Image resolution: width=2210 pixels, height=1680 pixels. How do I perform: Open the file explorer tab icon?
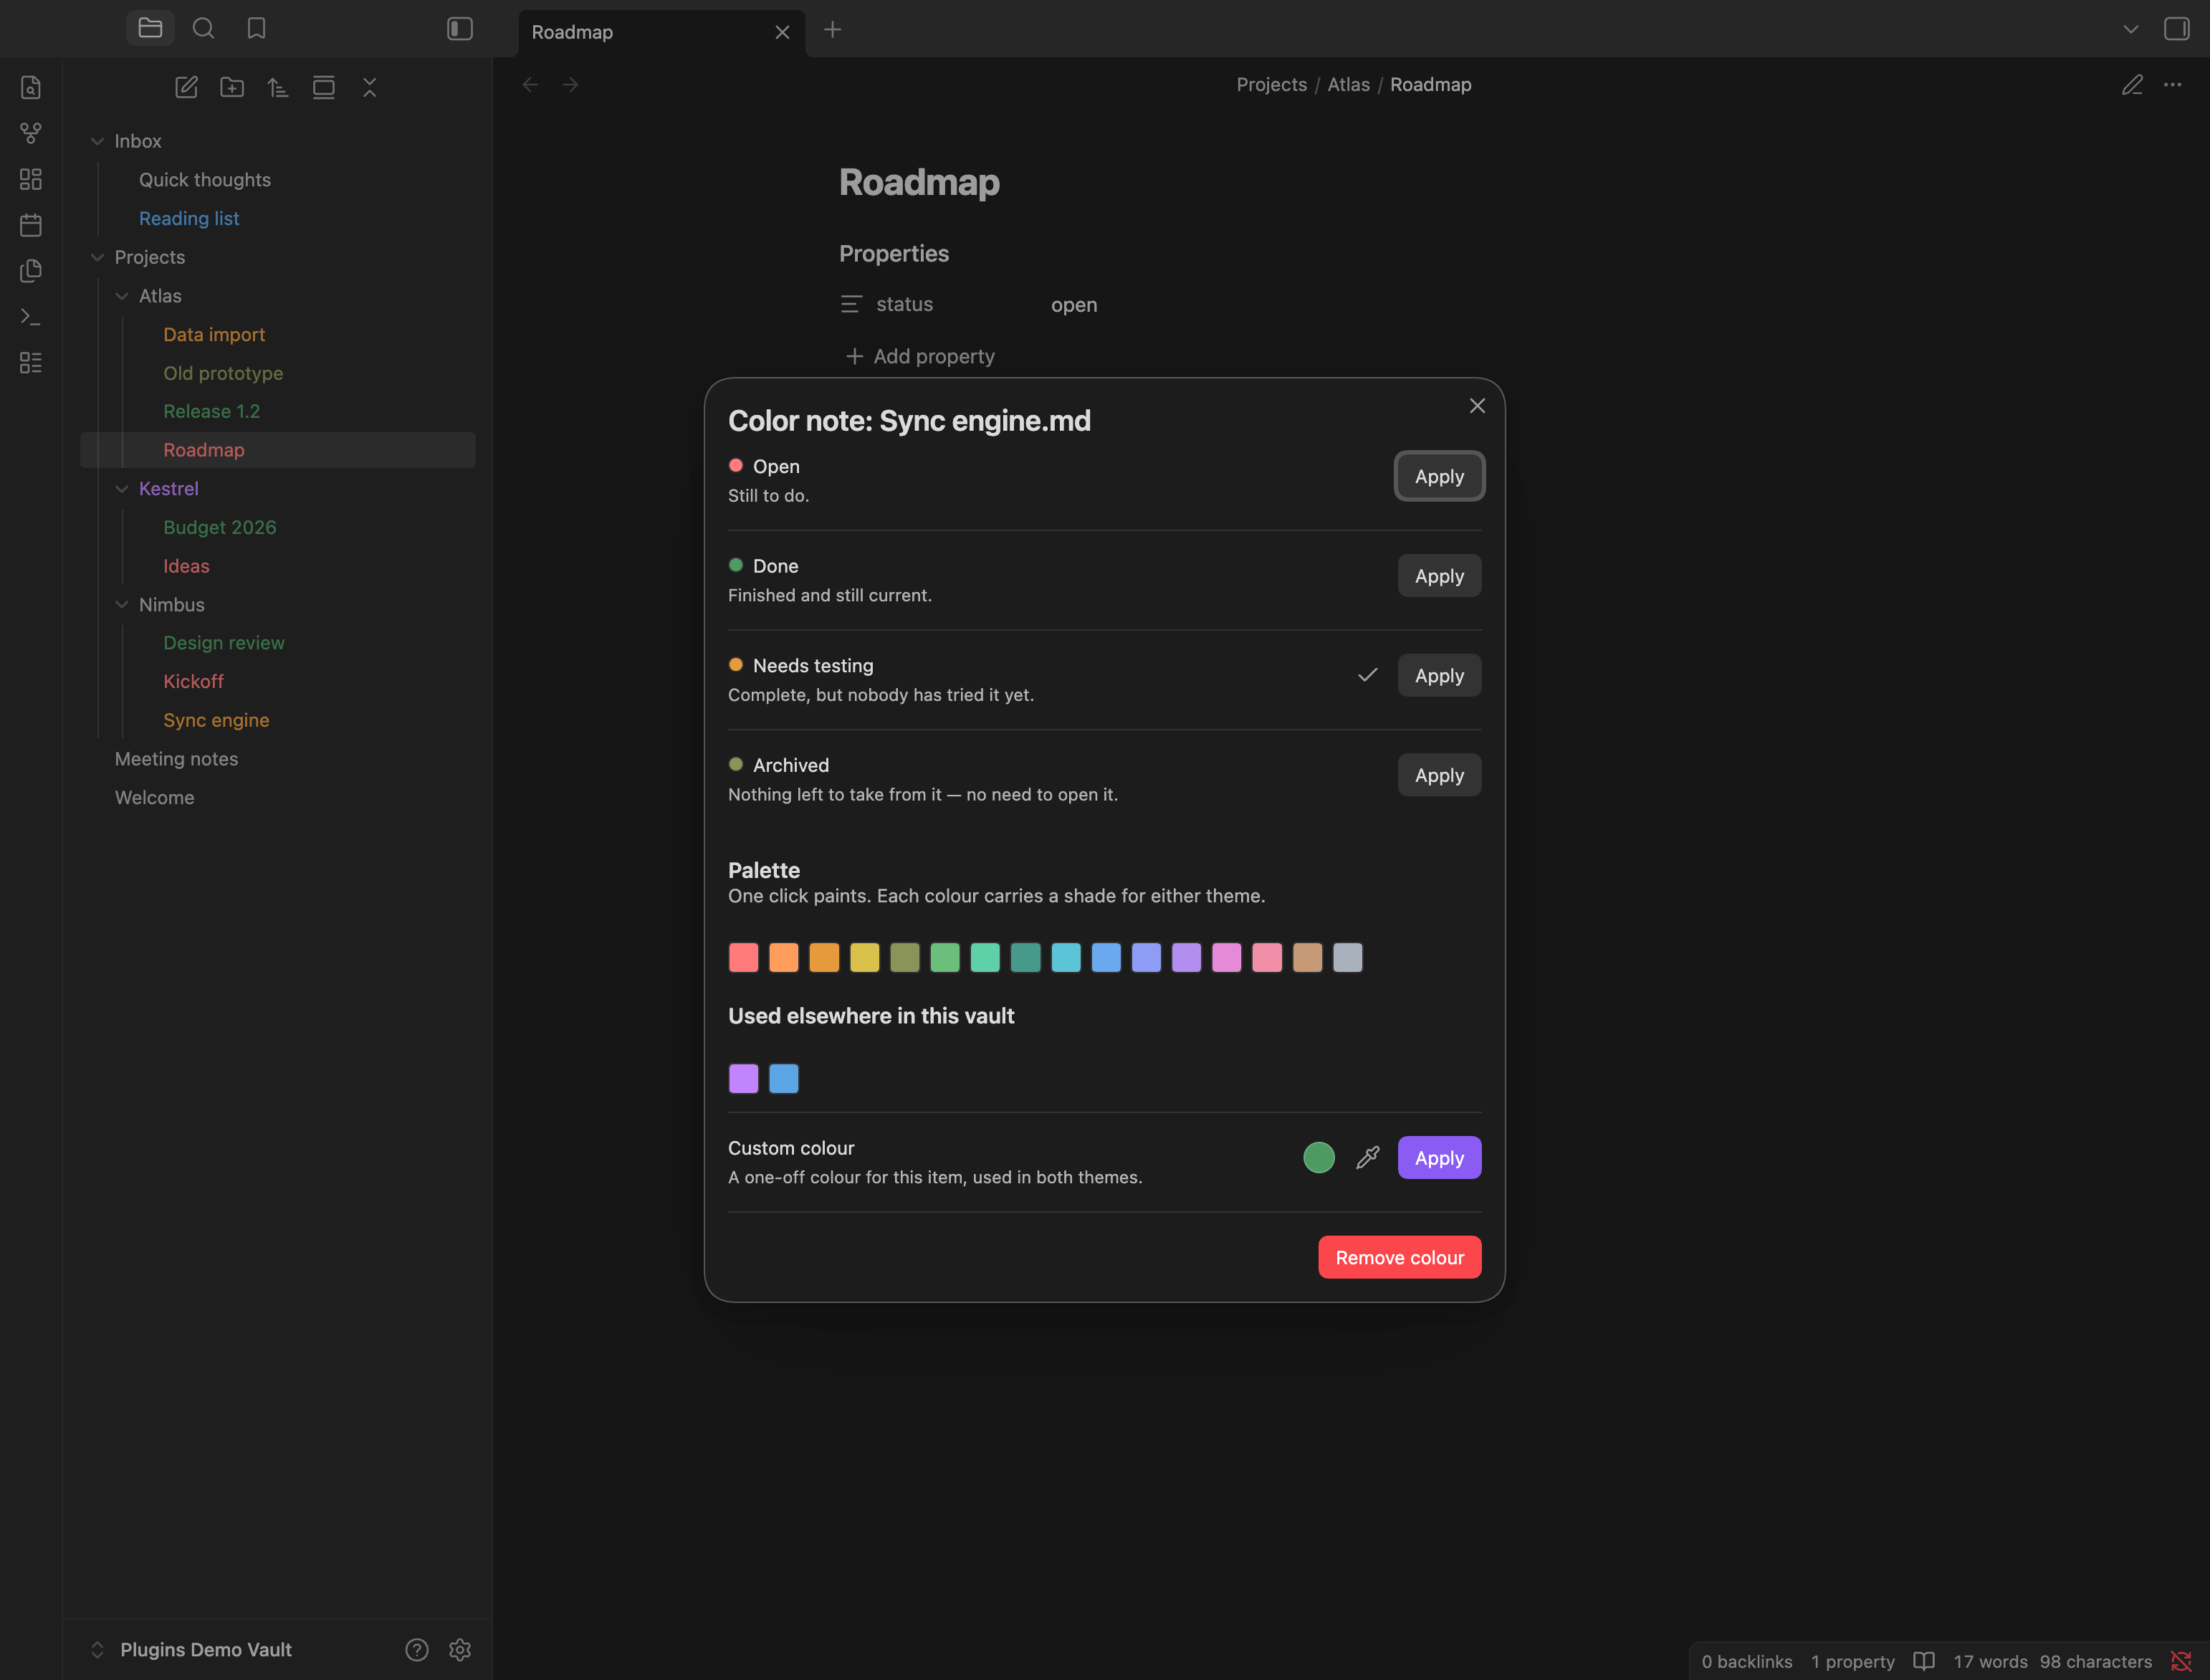[x=150, y=28]
